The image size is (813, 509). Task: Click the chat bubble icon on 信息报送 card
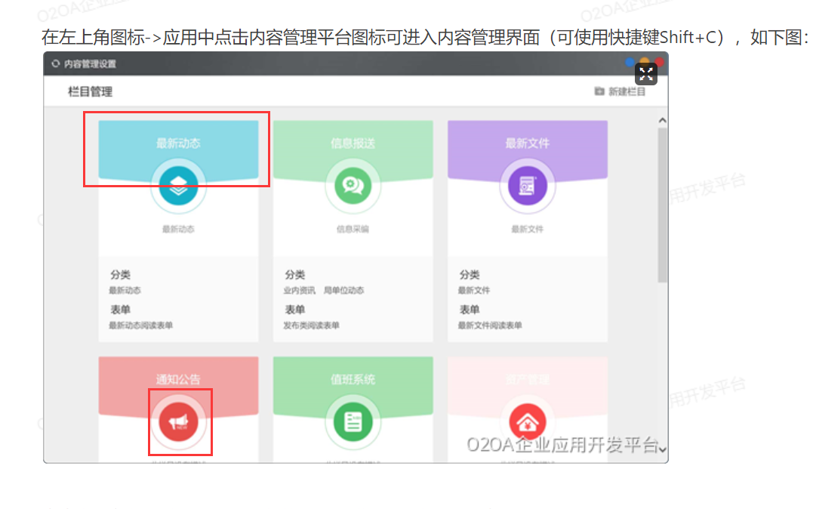(353, 186)
